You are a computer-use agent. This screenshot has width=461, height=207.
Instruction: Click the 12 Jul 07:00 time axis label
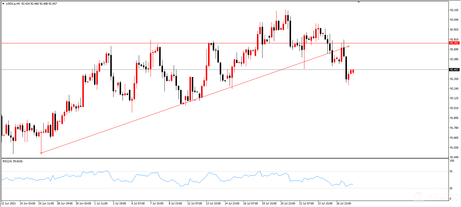pos(195,204)
